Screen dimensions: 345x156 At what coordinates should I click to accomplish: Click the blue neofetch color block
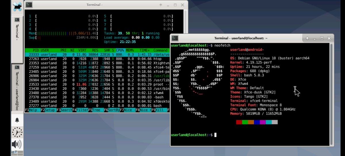tap(257, 122)
